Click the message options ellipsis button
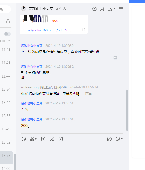 (115, 58)
